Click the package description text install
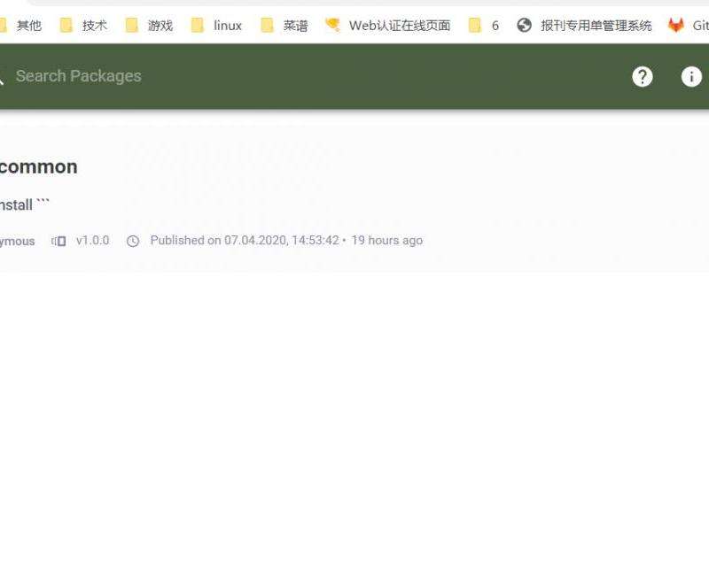This screenshot has width=709, height=570. pos(25,204)
